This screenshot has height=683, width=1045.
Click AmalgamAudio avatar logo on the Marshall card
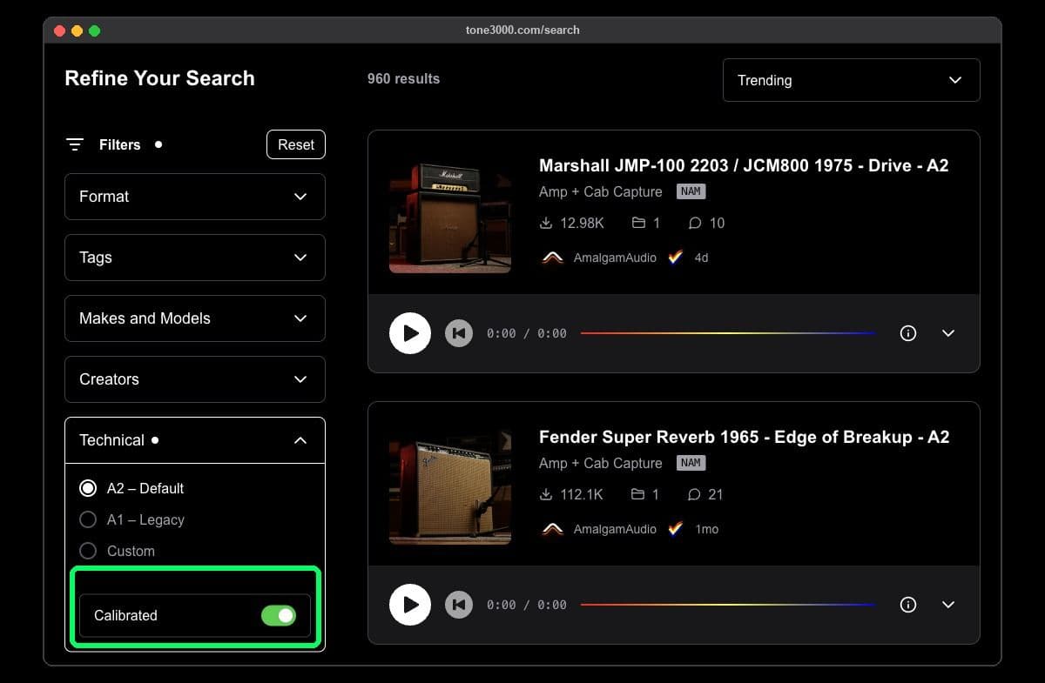(x=552, y=258)
